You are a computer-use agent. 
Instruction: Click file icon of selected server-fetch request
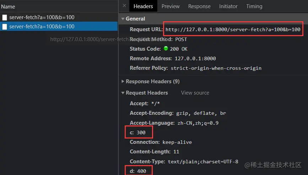(5, 27)
